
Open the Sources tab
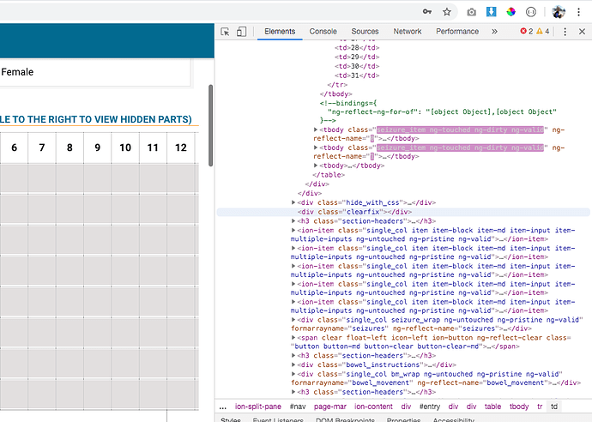click(365, 32)
